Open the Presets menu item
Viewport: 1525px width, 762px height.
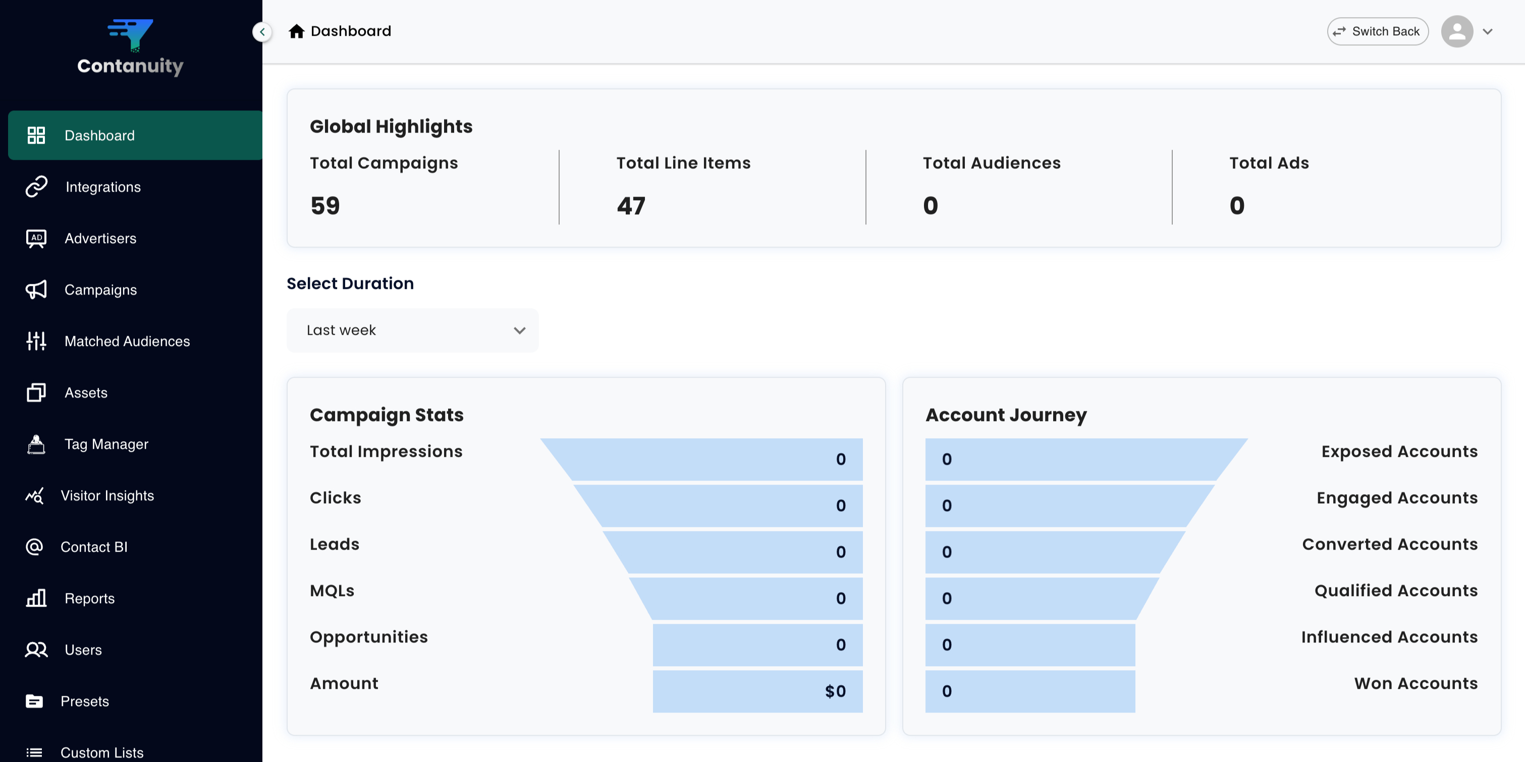point(85,701)
